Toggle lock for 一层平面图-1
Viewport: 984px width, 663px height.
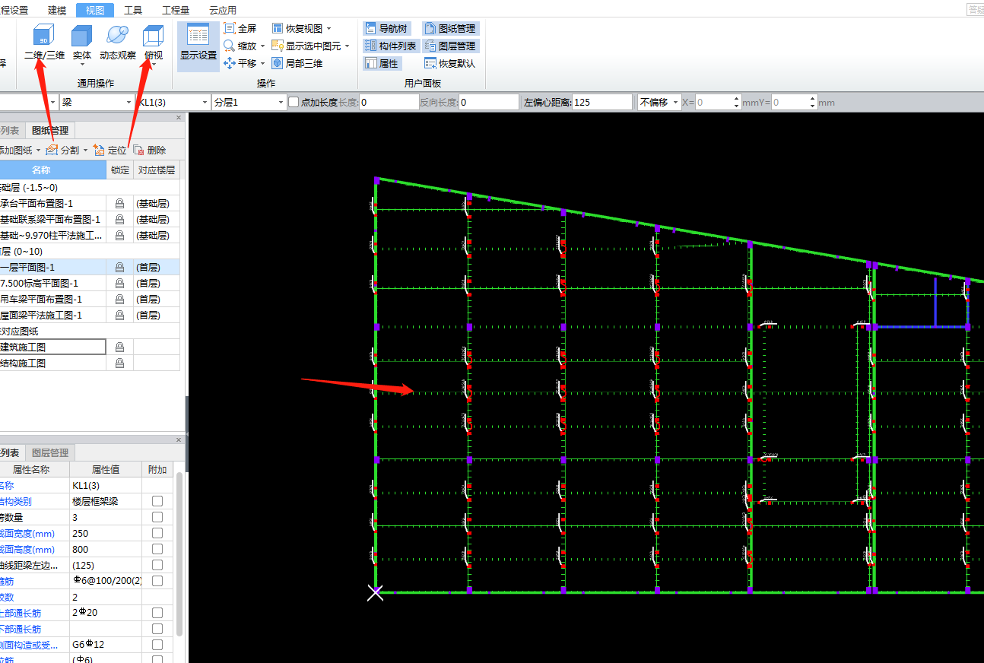(119, 268)
